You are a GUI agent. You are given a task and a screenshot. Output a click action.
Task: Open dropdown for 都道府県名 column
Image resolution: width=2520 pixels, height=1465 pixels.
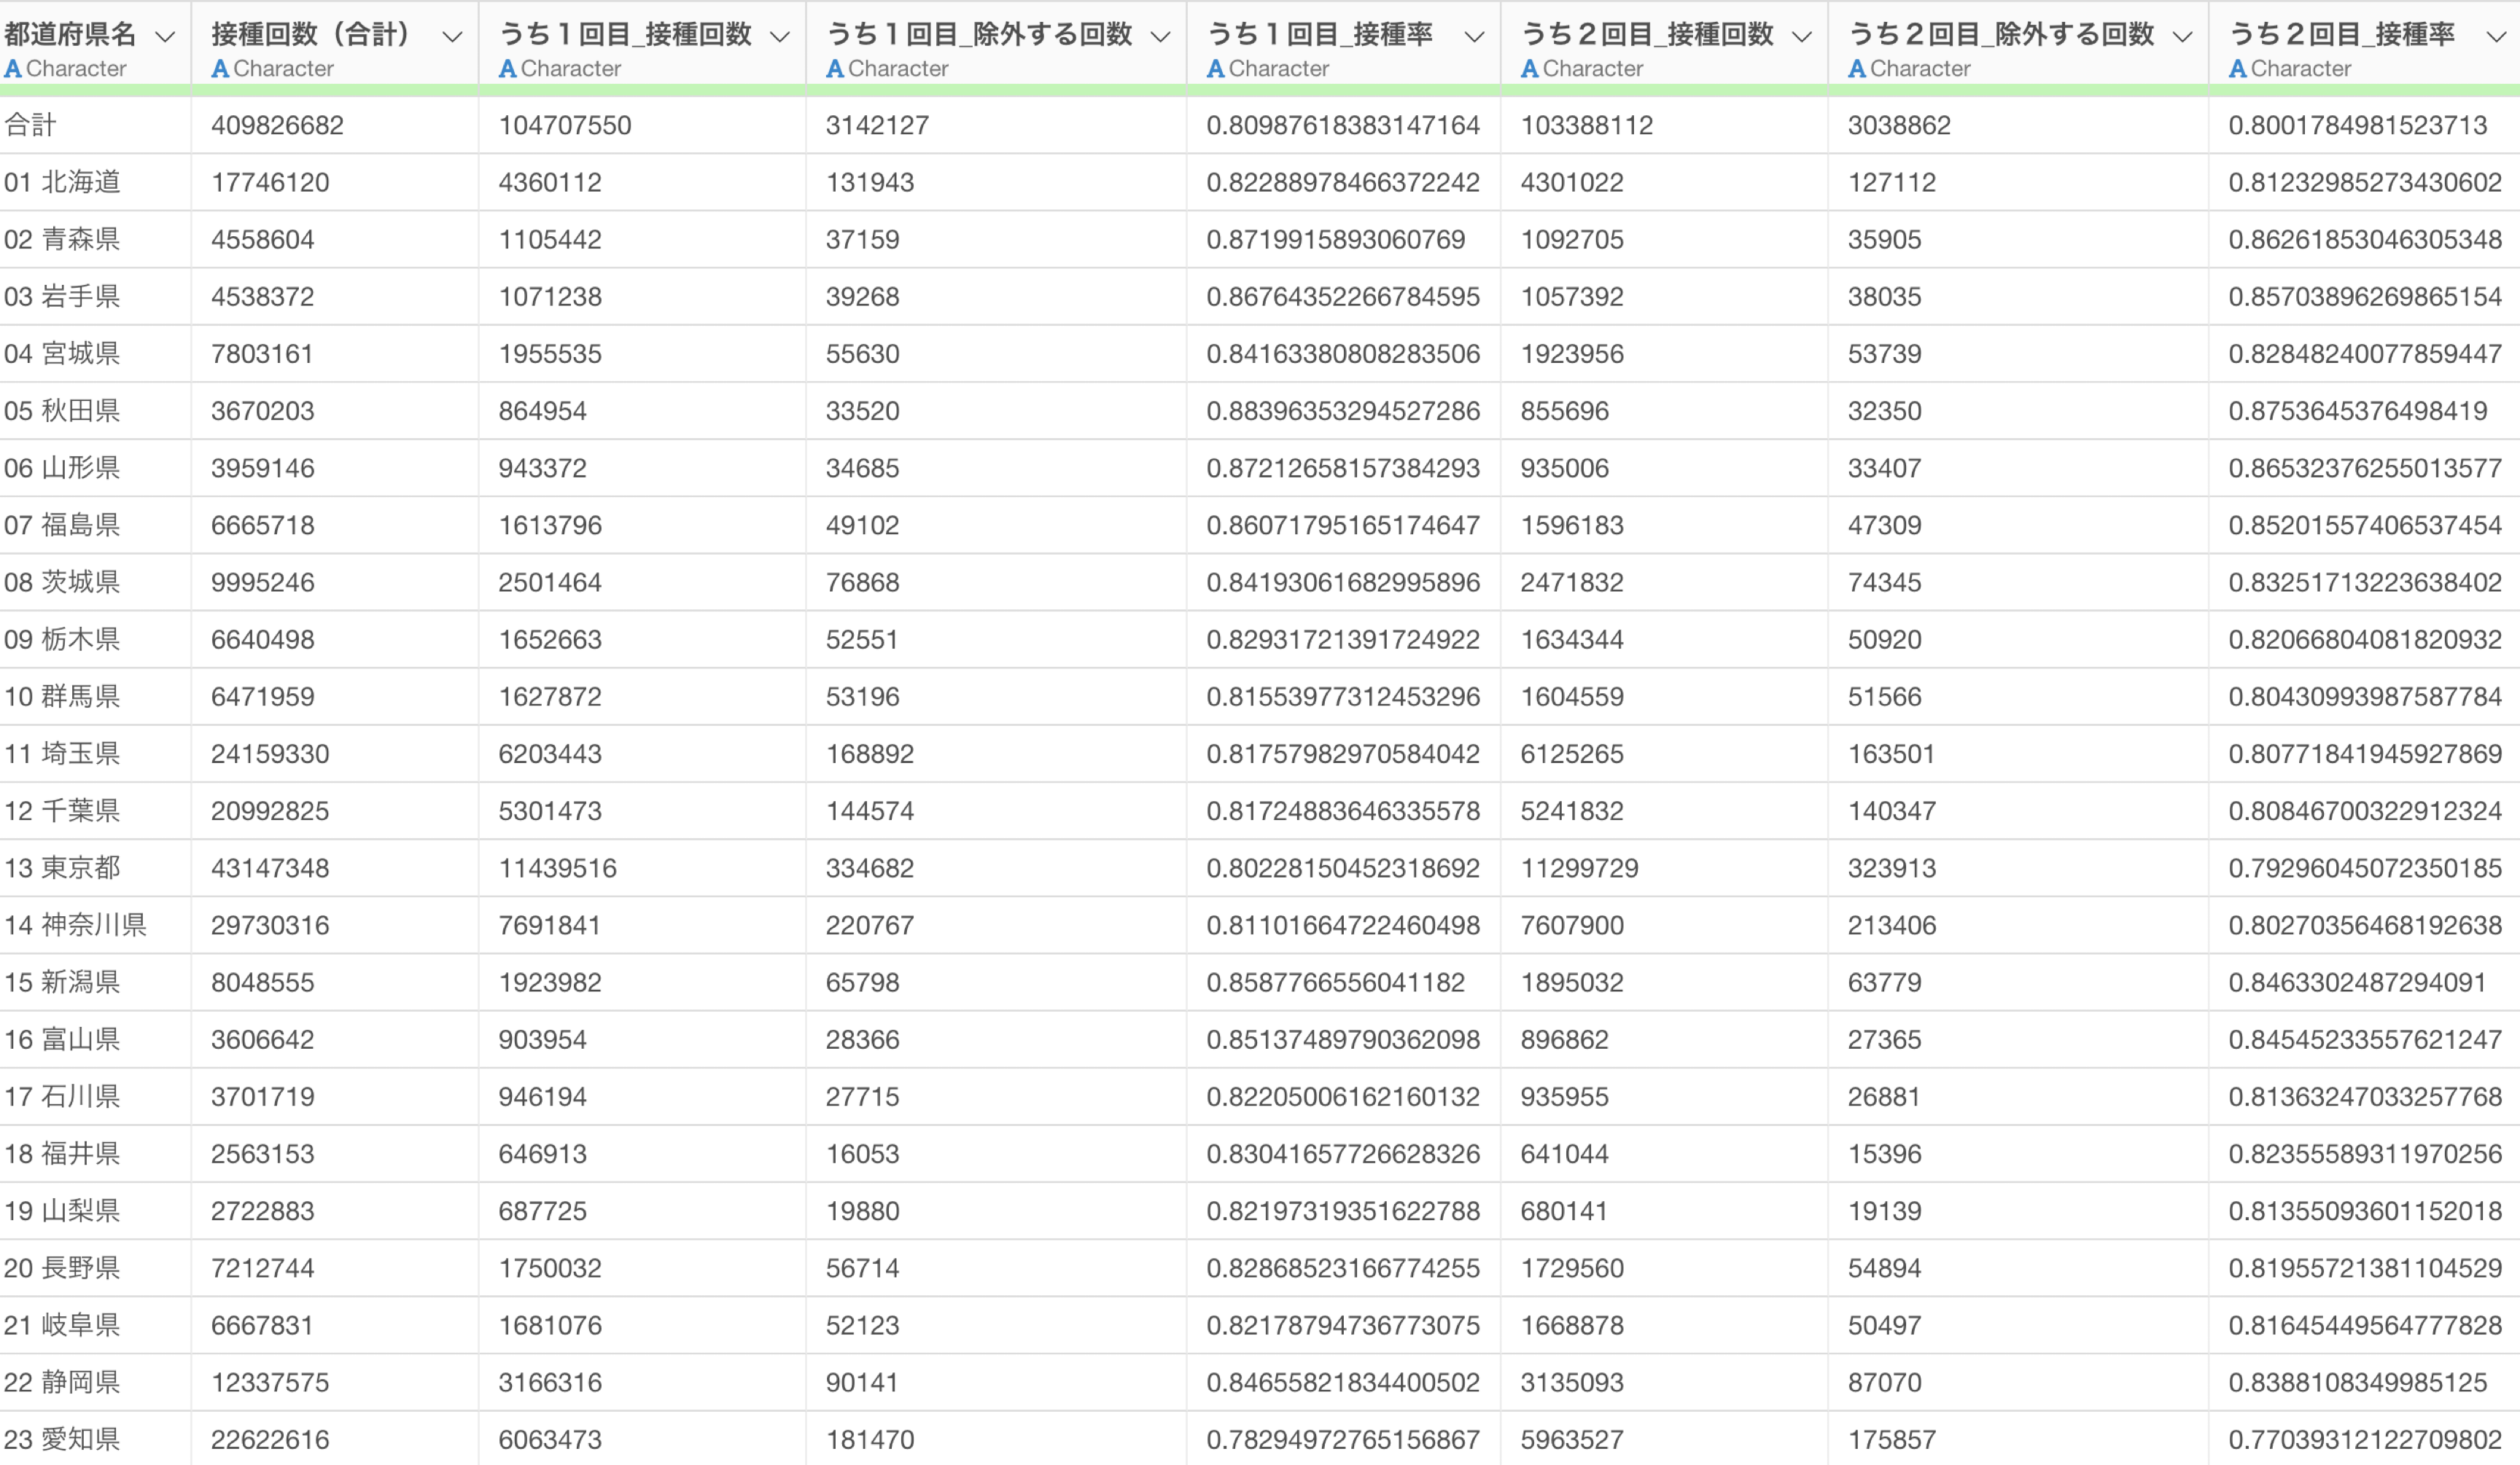pyautogui.click(x=166, y=37)
